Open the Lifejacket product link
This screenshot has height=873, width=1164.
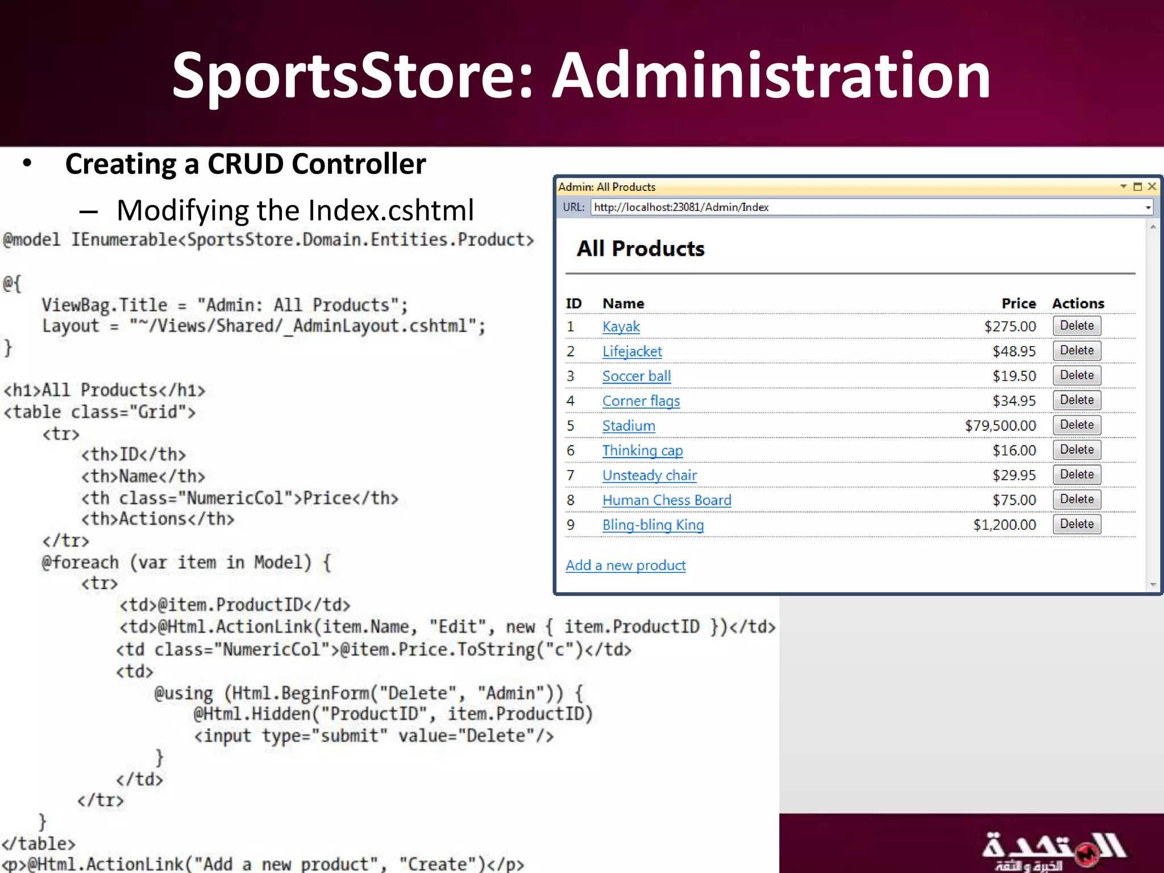632,352
